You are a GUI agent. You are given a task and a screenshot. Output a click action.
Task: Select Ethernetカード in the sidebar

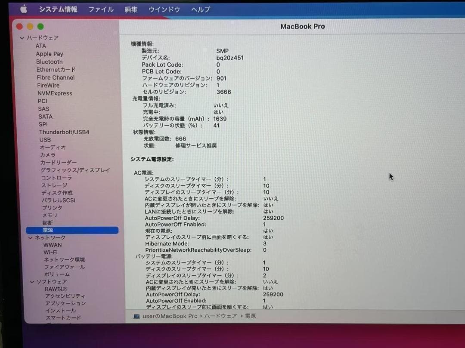[56, 70]
